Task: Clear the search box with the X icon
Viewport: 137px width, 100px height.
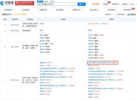Action: click(76, 4)
